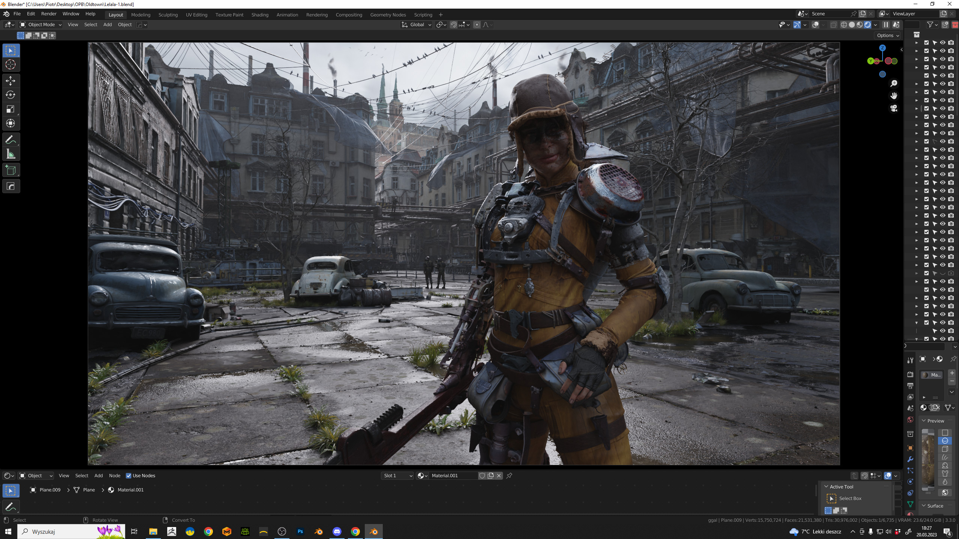Image resolution: width=959 pixels, height=539 pixels.
Task: Select the Add Cube tool
Action: (10, 170)
